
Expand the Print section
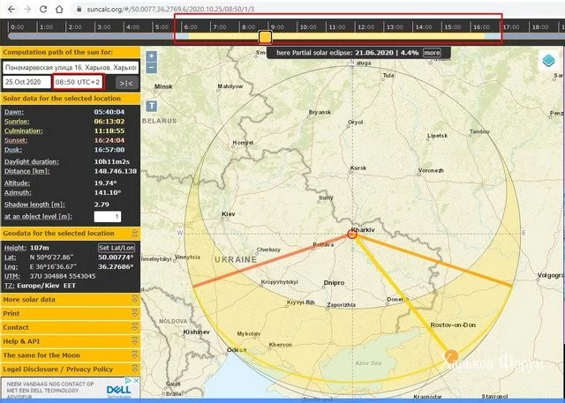(x=12, y=313)
